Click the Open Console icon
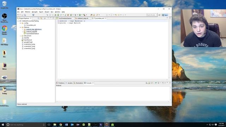The image size is (226, 127). [x=163, y=83]
